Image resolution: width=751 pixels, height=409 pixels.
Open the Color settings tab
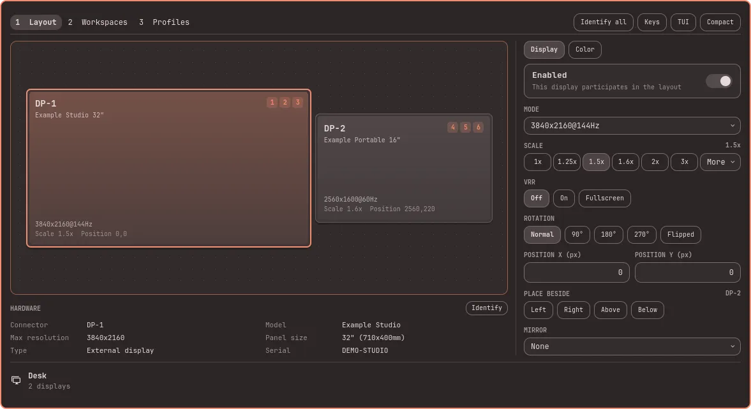(x=585, y=49)
